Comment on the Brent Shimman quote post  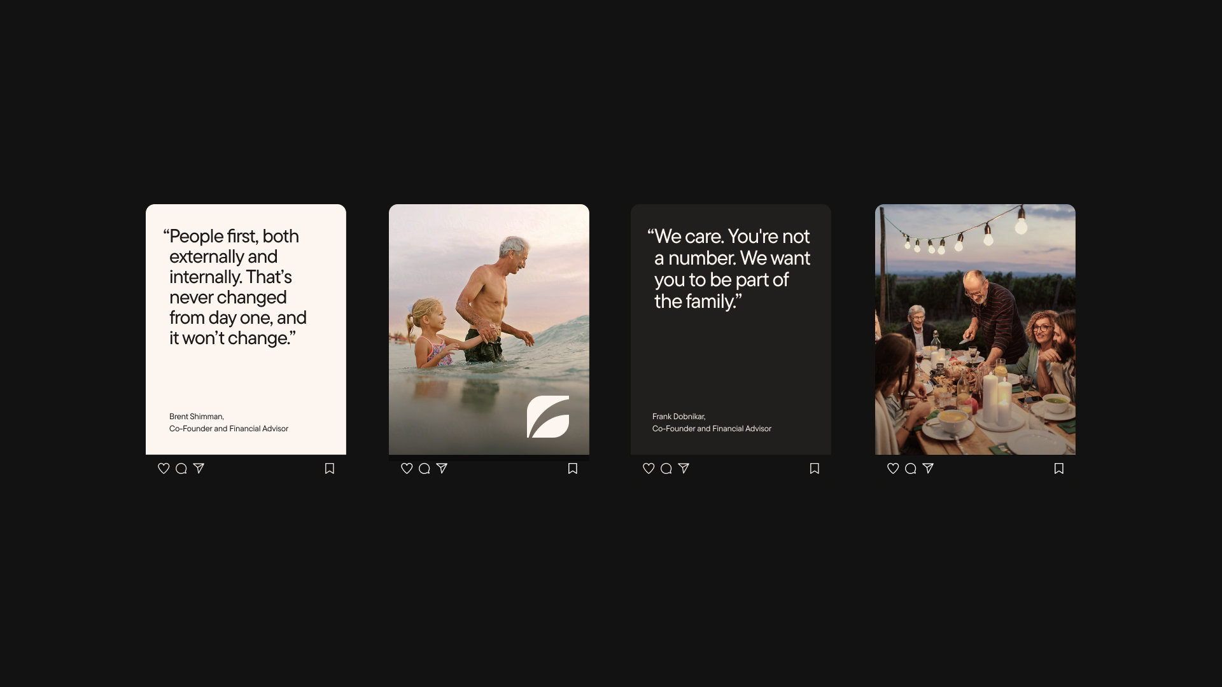[181, 468]
